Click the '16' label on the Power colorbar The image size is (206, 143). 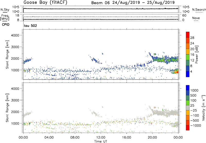pyautogui.click(x=192, y=55)
